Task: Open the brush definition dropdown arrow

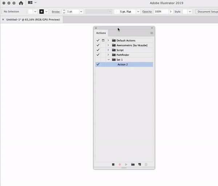Action: [x=138, y=12]
